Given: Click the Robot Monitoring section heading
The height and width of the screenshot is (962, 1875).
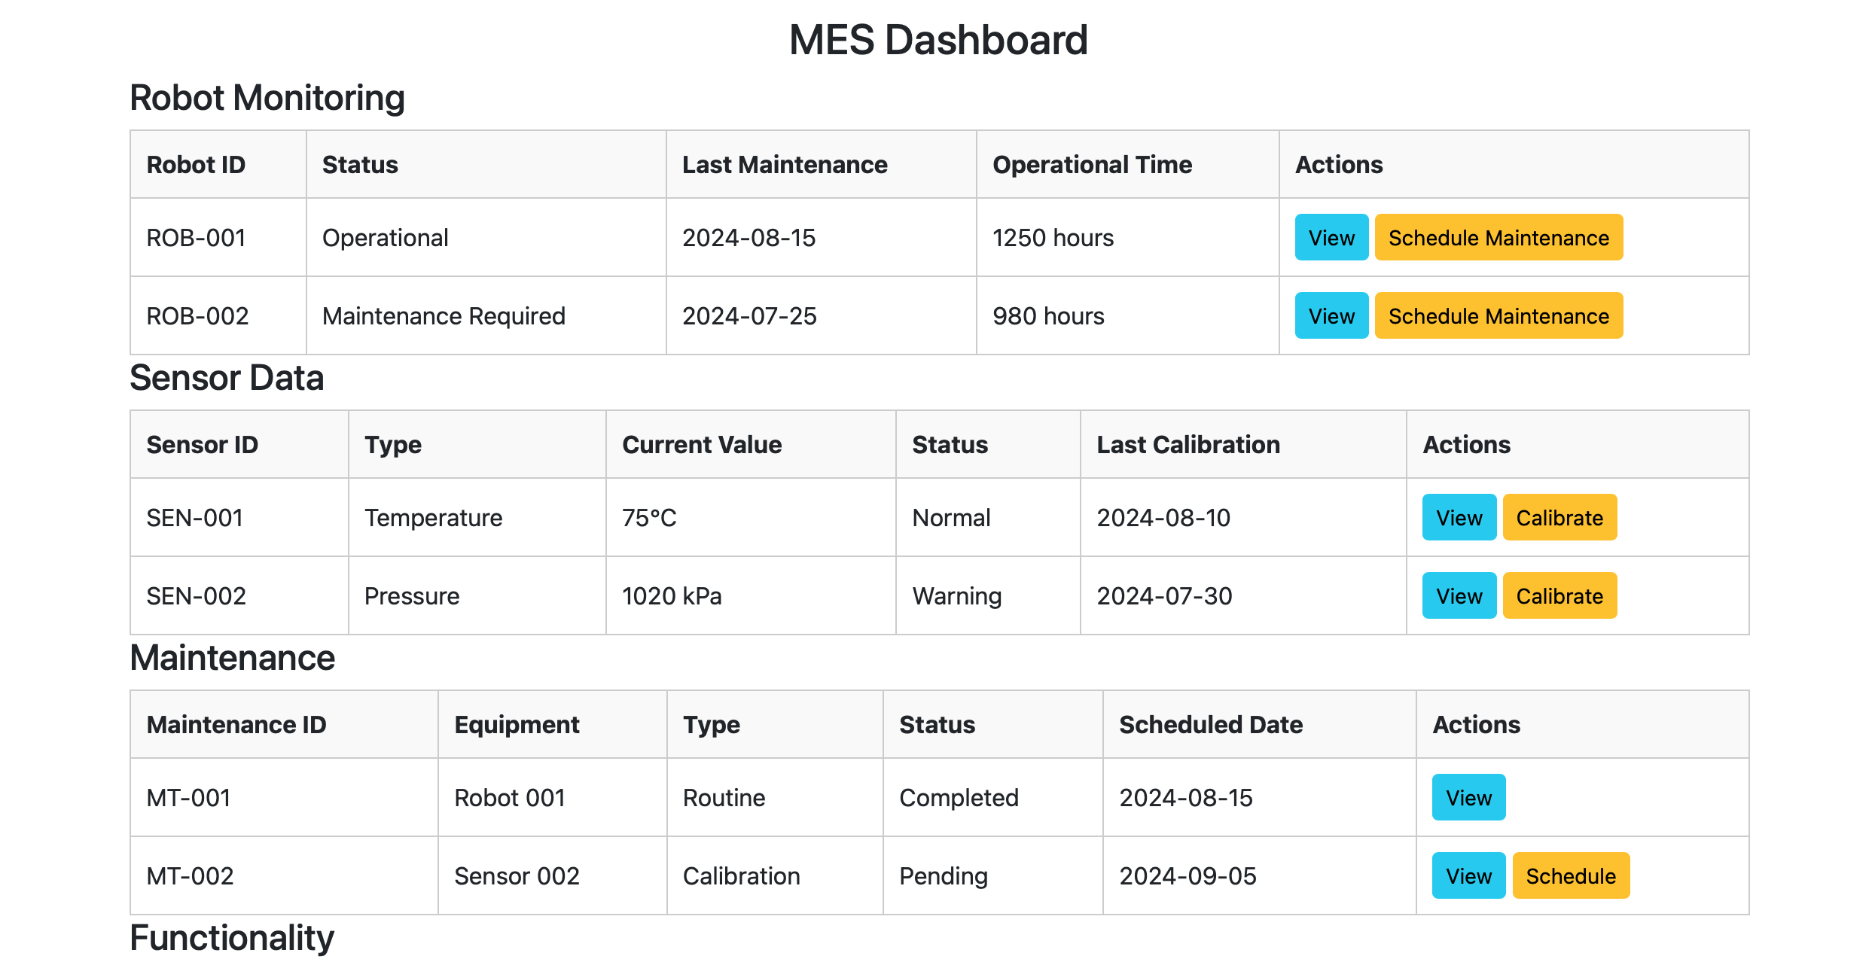Looking at the screenshot, I should tap(267, 96).
